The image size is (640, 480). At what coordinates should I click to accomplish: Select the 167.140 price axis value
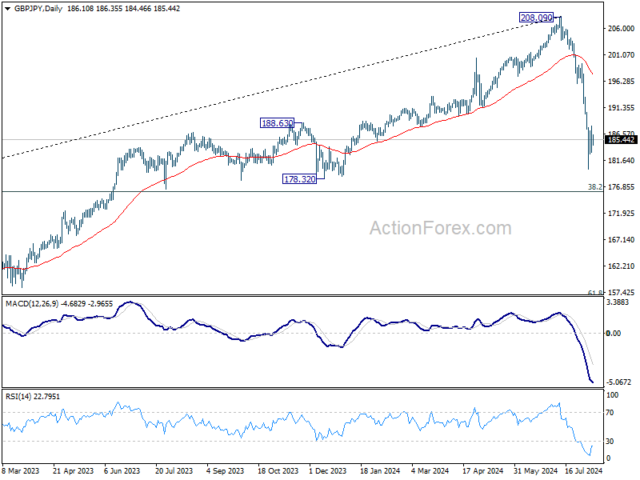tap(621, 239)
